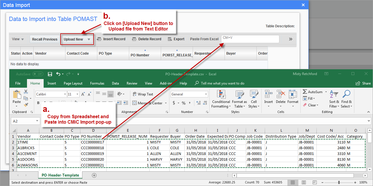Show more toolbar items with double chevron

(291, 39)
